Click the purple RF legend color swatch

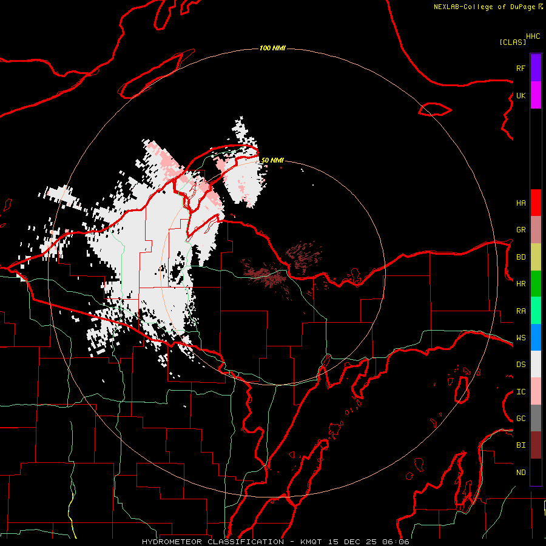tap(536, 68)
